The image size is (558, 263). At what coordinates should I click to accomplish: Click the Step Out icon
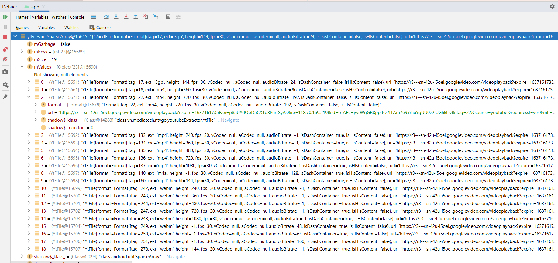pyautogui.click(x=136, y=17)
